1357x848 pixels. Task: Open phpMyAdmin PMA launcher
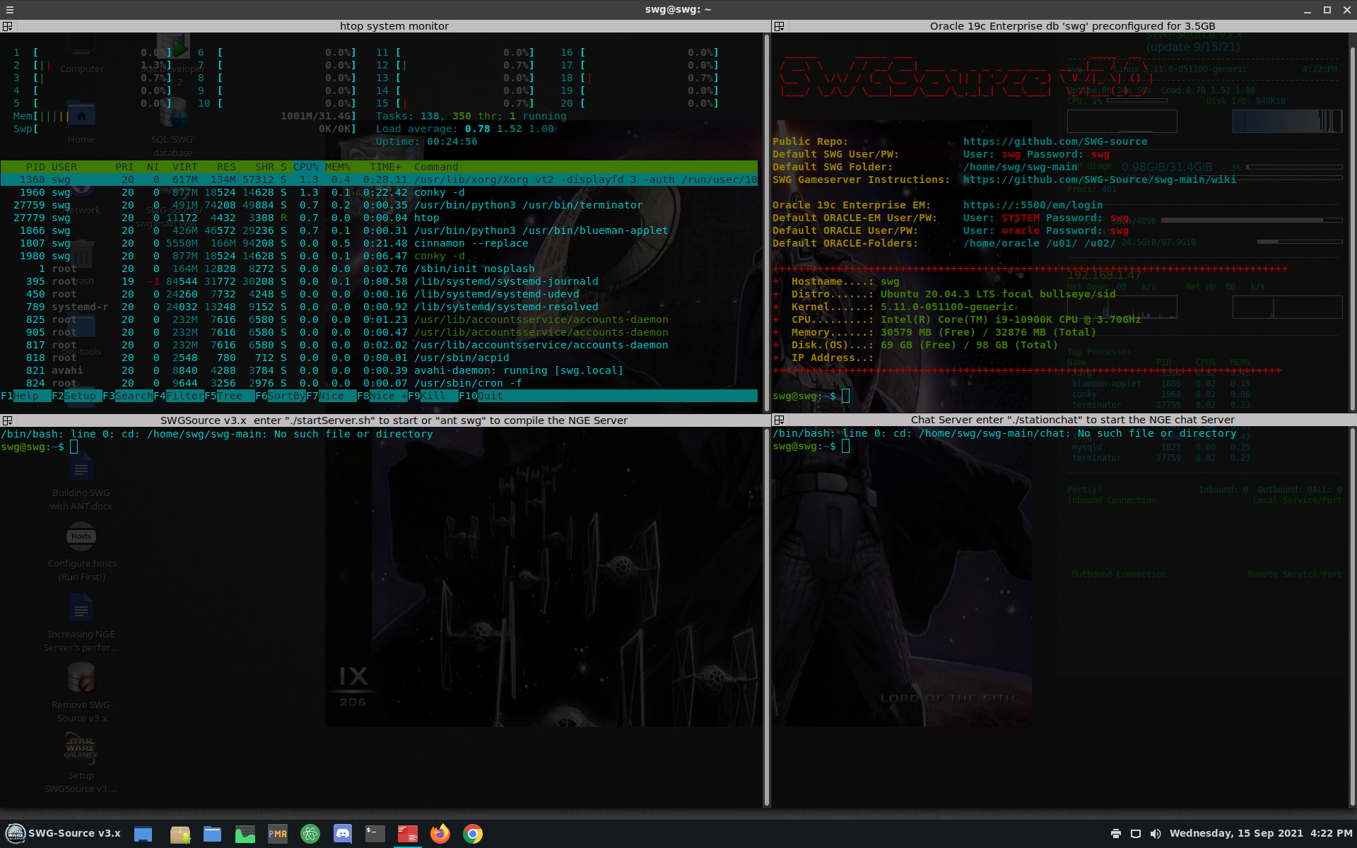point(278,834)
